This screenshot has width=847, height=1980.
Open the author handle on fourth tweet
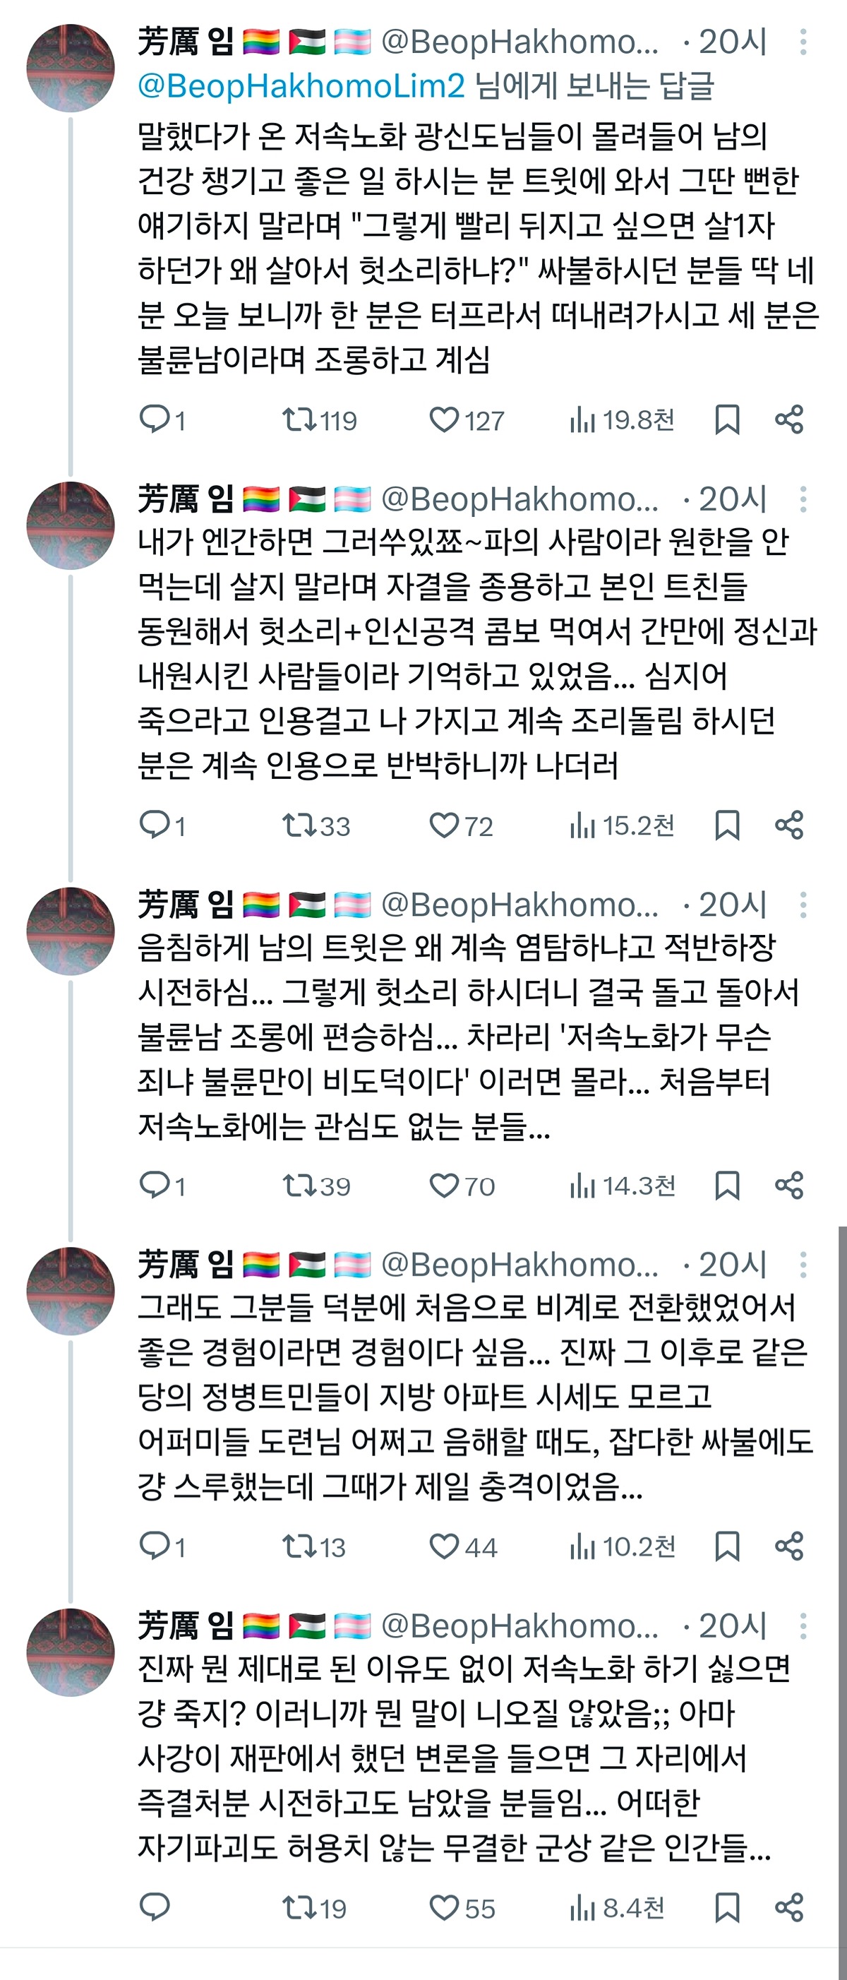(x=519, y=1265)
